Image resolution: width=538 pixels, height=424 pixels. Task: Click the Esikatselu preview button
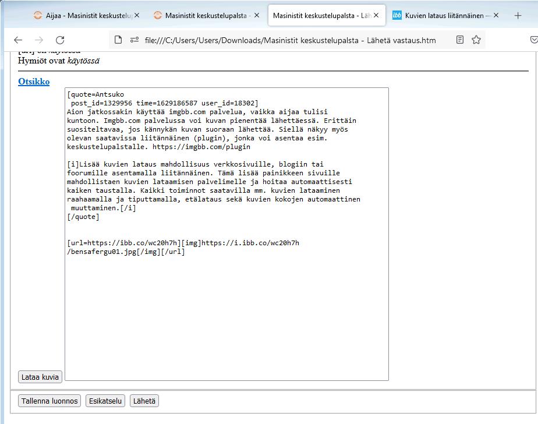tap(105, 401)
